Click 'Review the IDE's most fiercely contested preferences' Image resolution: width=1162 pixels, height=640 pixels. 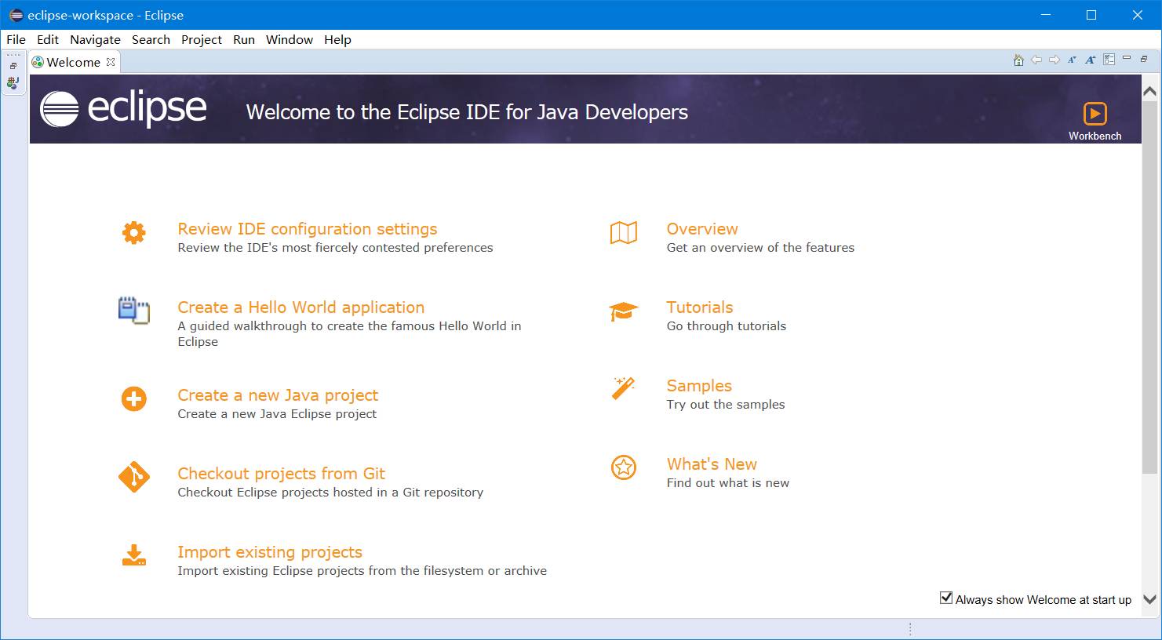(x=335, y=248)
